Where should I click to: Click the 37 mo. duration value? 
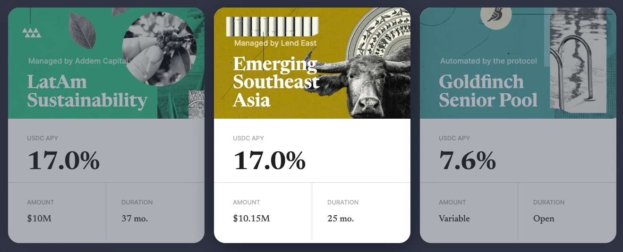point(135,219)
